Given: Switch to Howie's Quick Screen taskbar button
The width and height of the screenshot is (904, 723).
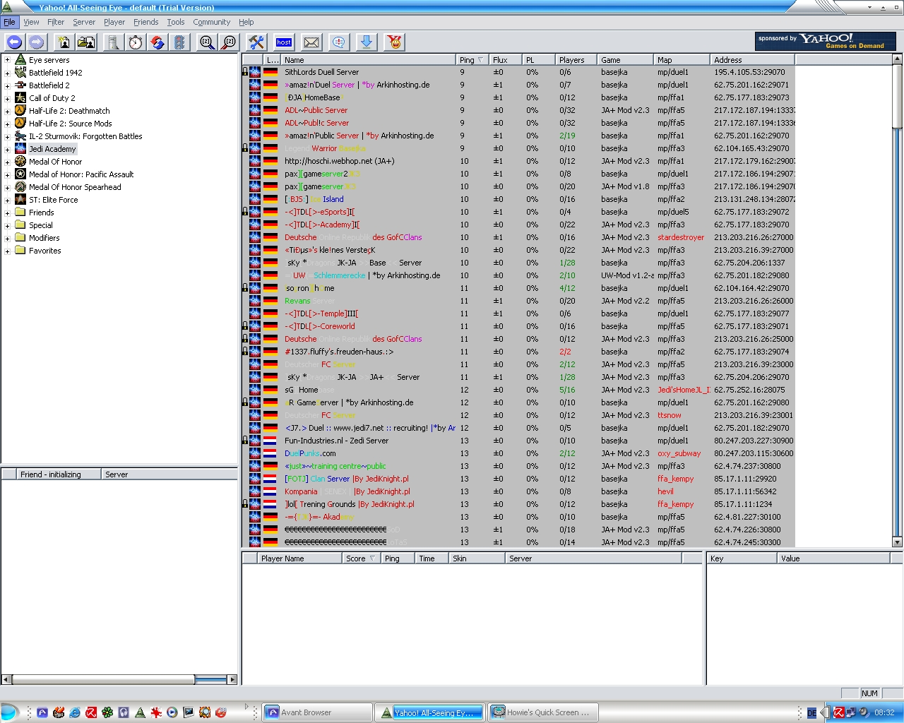Looking at the screenshot, I should point(543,712).
